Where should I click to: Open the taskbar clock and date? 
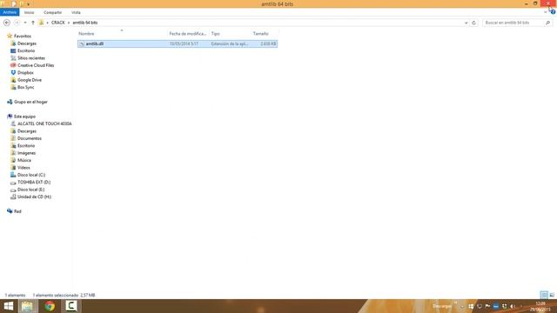[x=540, y=307]
